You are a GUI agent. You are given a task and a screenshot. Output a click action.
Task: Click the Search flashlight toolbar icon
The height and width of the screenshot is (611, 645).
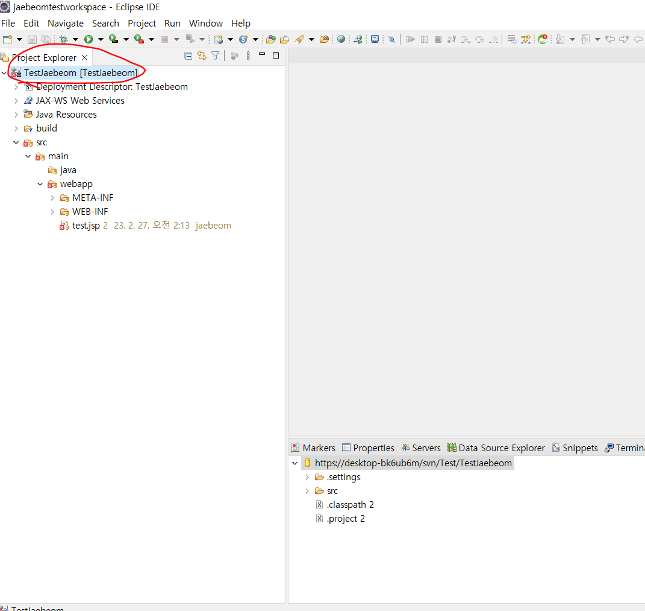[x=299, y=40]
